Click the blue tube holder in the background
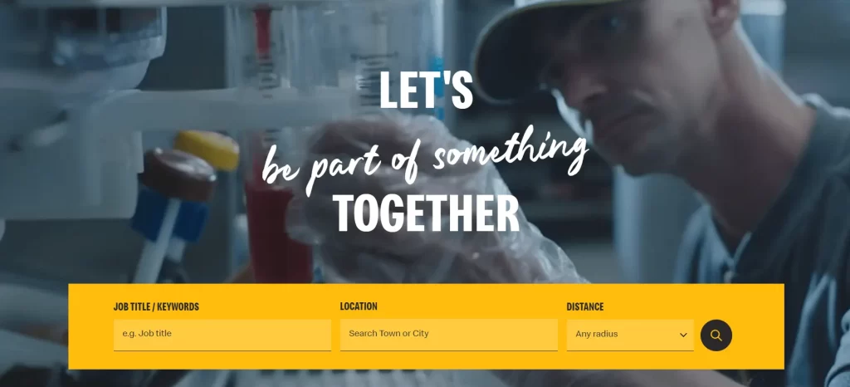 (169, 214)
